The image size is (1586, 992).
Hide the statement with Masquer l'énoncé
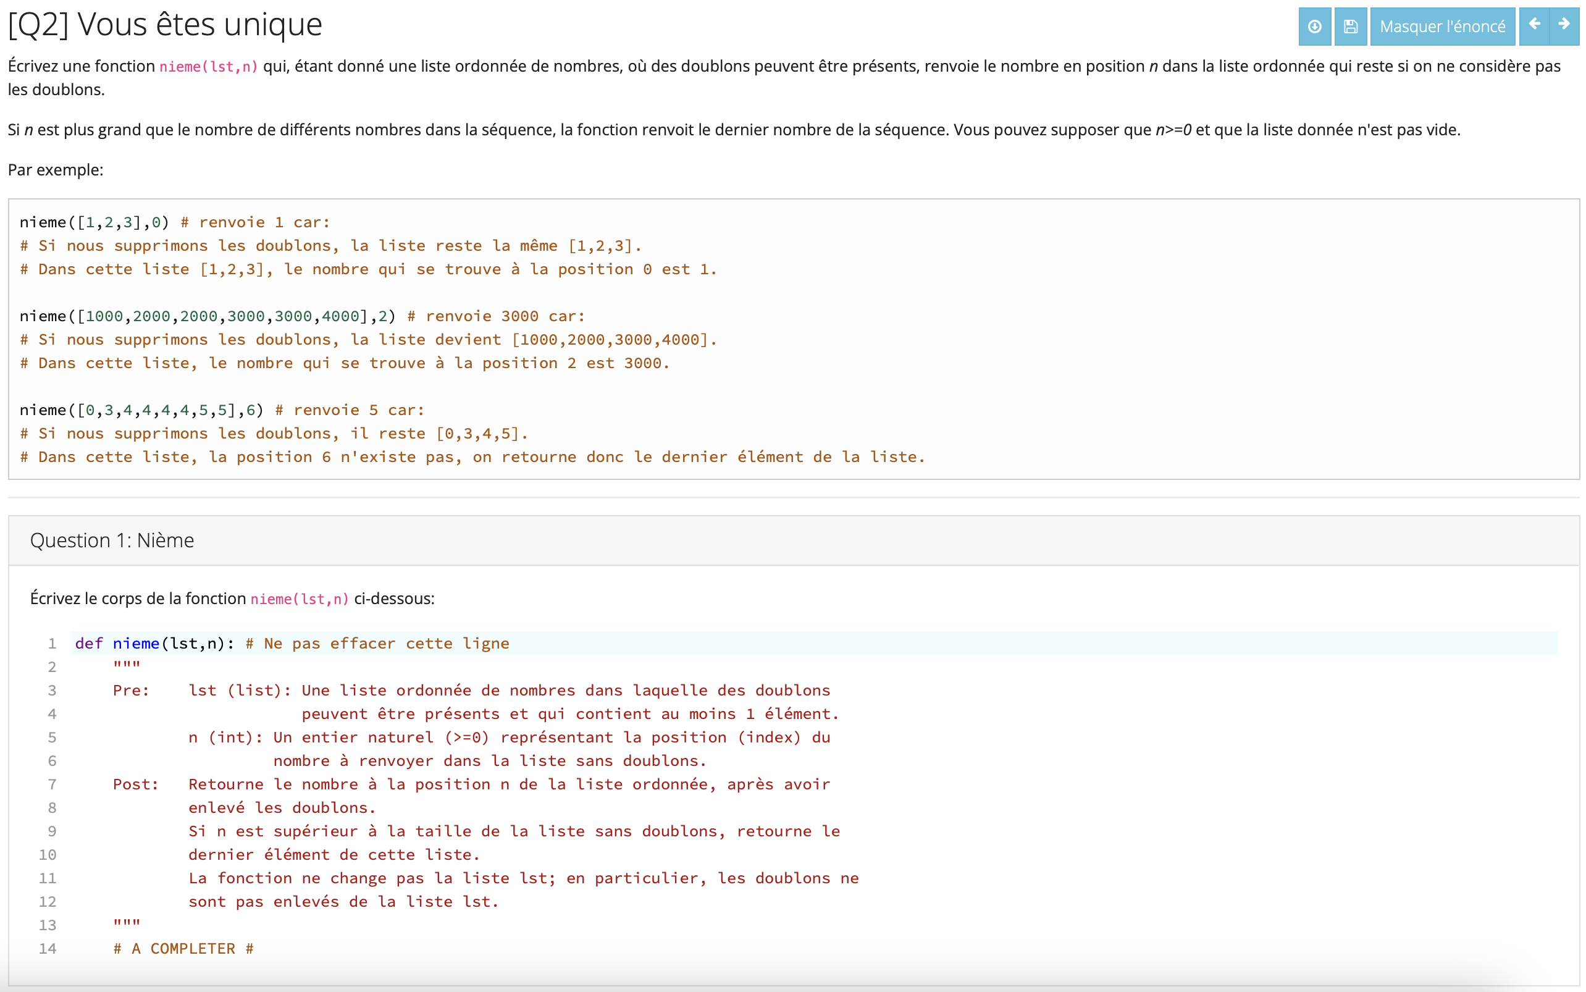(x=1442, y=26)
